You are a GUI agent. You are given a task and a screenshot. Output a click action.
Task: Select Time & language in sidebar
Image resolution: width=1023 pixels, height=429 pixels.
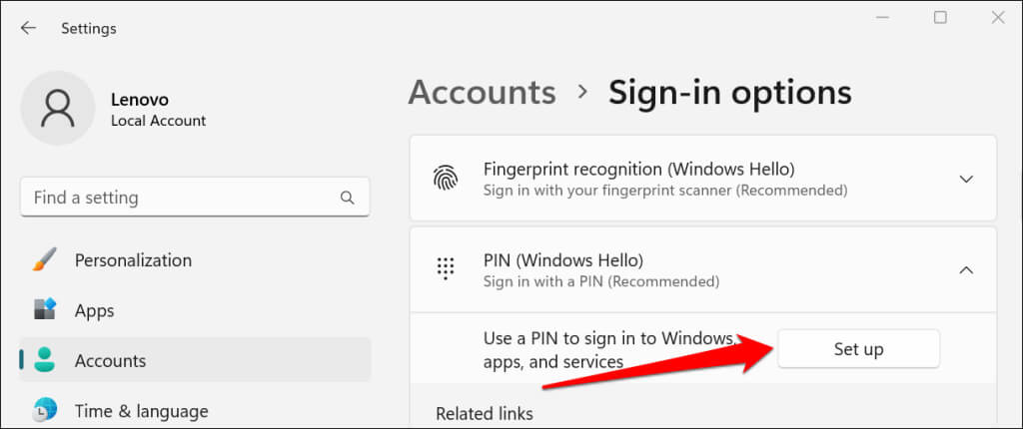pos(141,410)
